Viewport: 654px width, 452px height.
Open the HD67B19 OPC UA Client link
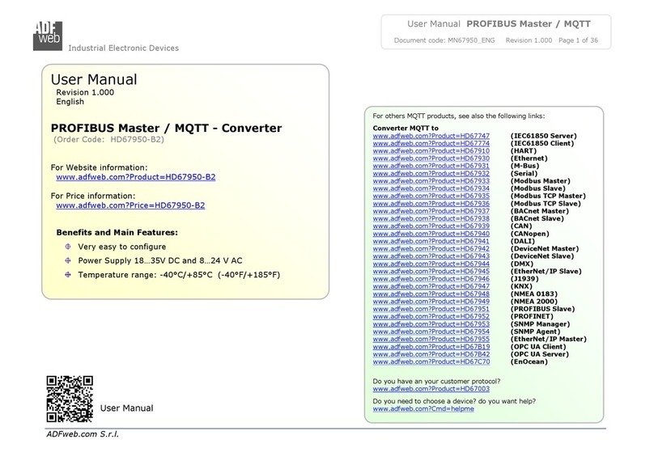[431, 347]
